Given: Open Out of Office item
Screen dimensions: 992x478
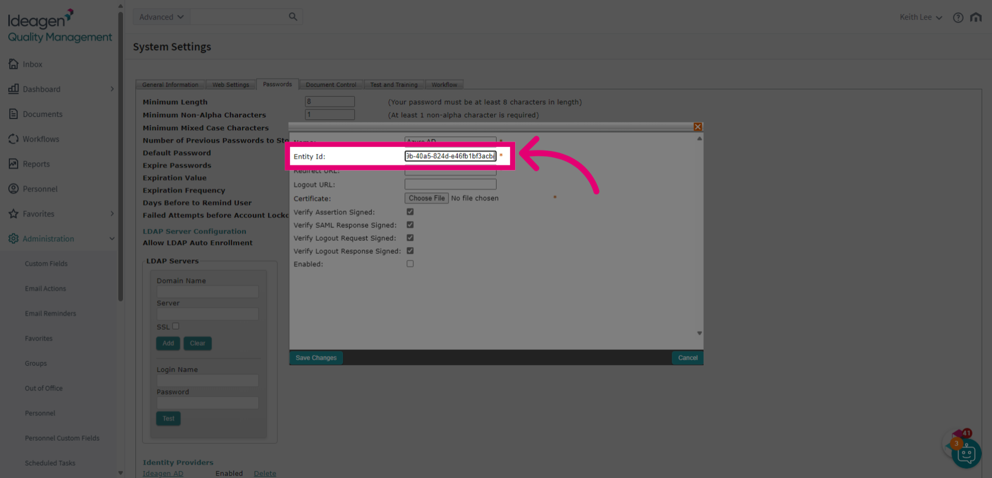Looking at the screenshot, I should click(x=43, y=388).
